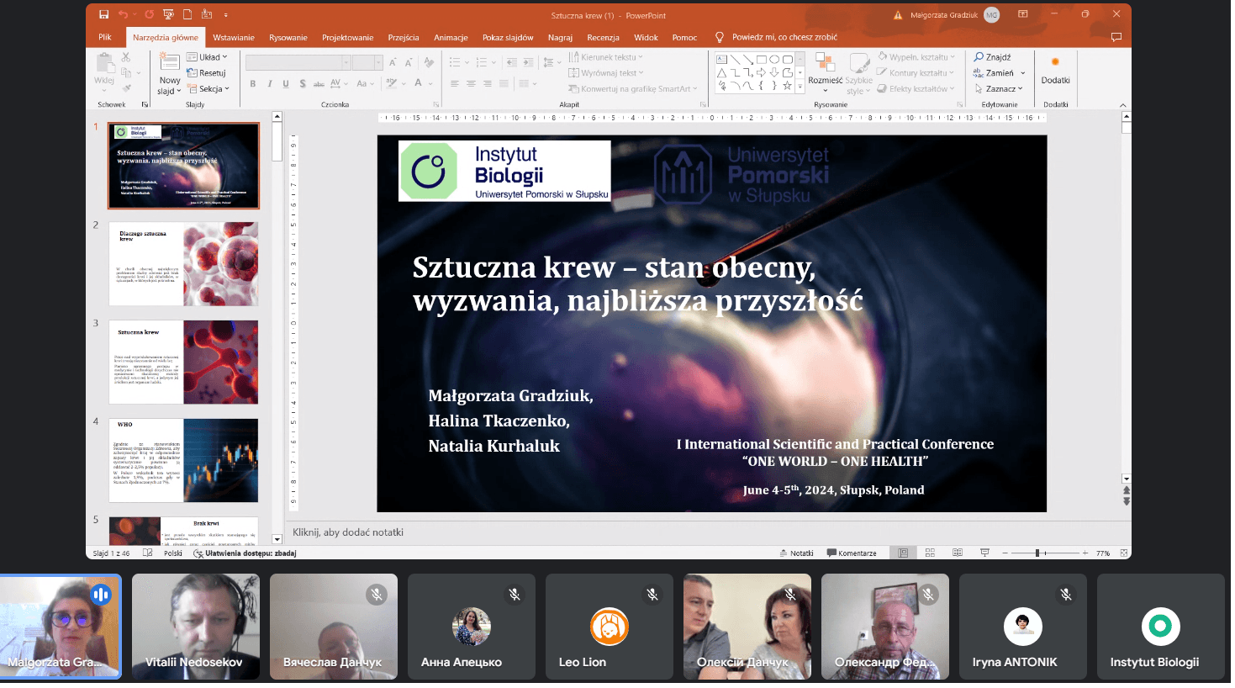The width and height of the screenshot is (1235, 688).
Task: Switch to the Pokaz slajdów tab
Action: tap(508, 37)
